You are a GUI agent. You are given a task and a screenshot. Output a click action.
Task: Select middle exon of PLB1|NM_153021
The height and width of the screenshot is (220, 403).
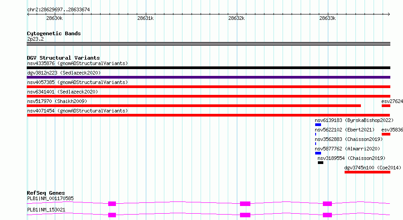(245, 215)
